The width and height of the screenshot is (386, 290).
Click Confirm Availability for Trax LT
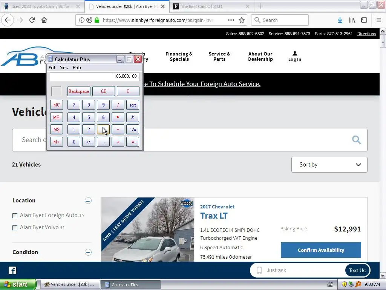[321, 250]
